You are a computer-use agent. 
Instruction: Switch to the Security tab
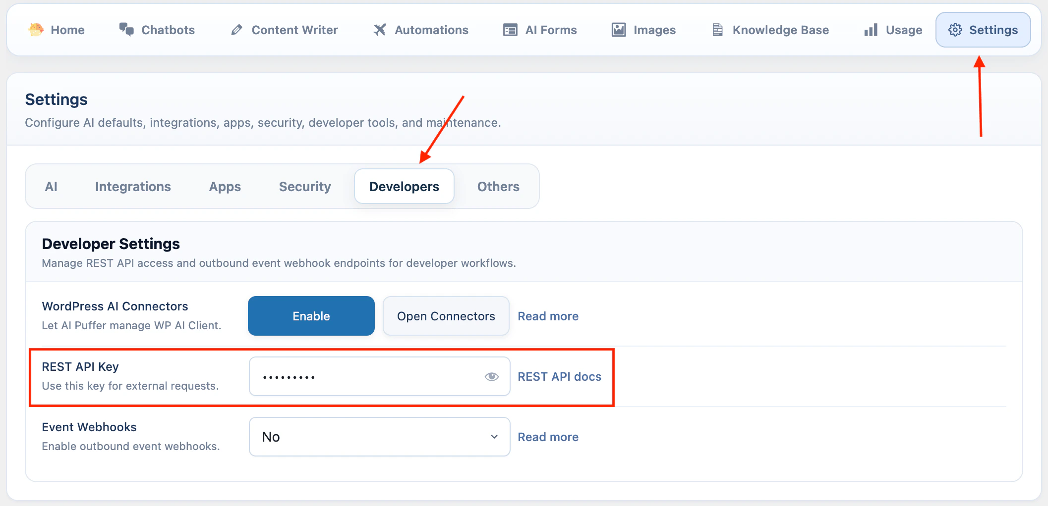(305, 187)
